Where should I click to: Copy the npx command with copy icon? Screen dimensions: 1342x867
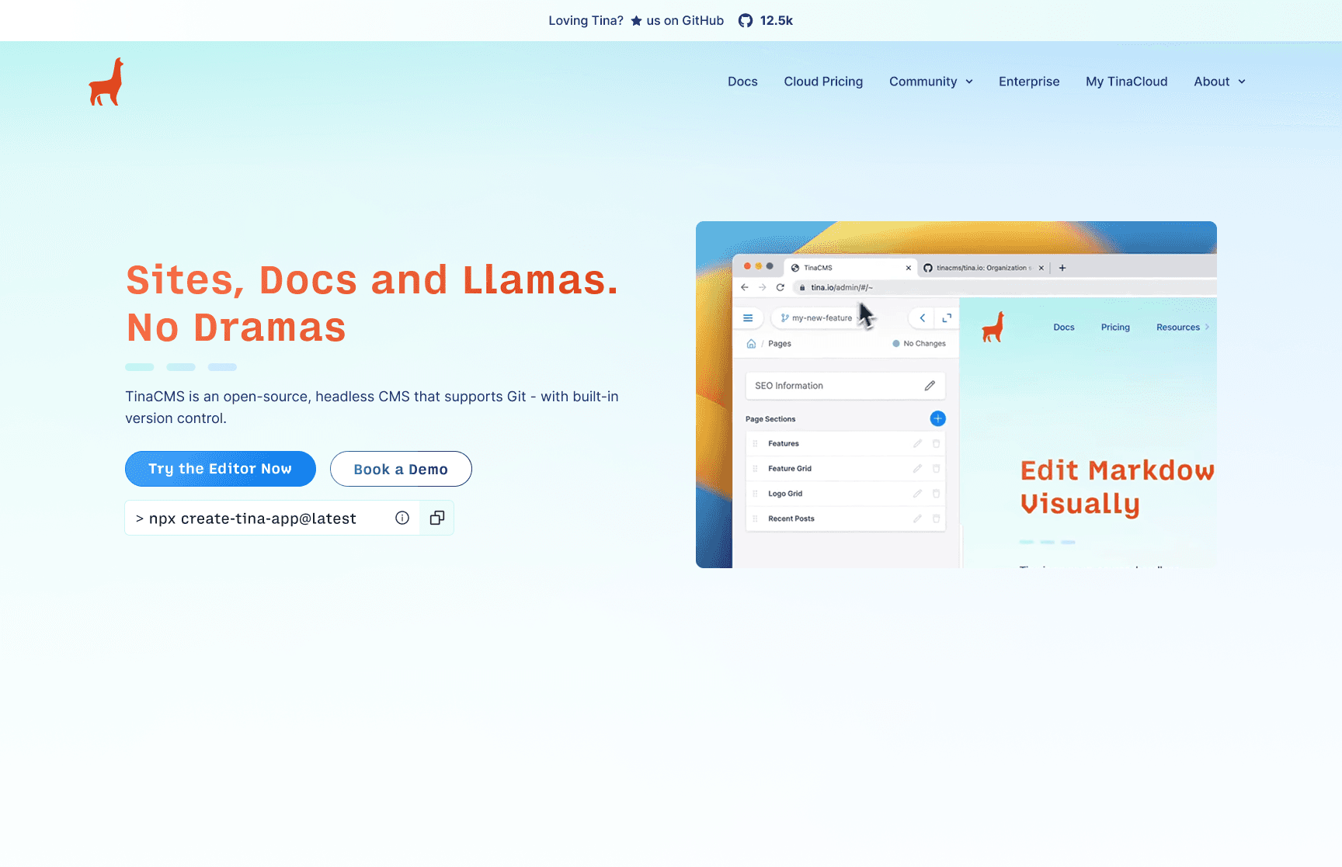437,518
